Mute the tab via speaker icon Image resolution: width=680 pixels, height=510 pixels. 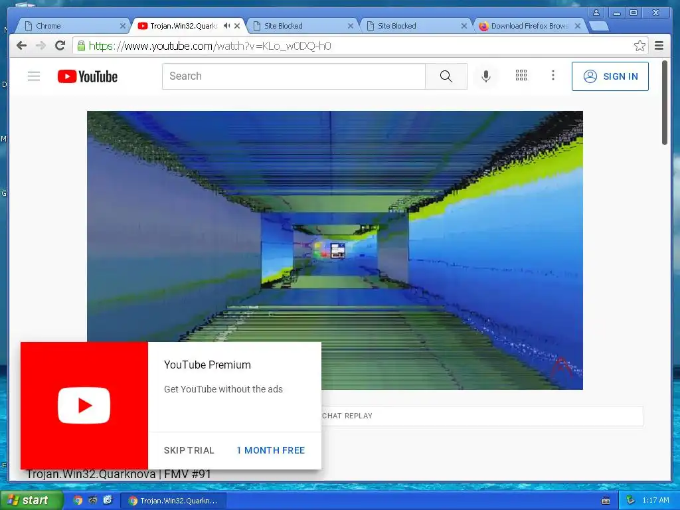[x=226, y=26]
